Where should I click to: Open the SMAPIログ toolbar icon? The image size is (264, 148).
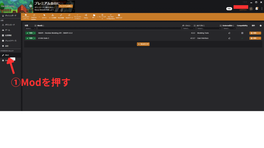119,16
